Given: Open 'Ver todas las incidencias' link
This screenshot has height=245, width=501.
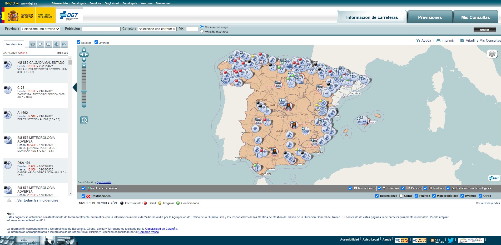Looking at the screenshot, I should pos(36,200).
